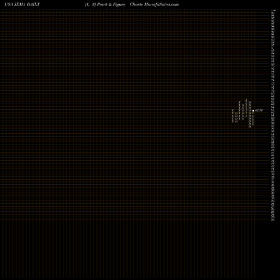280x280 pixels.
Task: Click the bottom O of the leftmost O column
Action: click(236, 122)
